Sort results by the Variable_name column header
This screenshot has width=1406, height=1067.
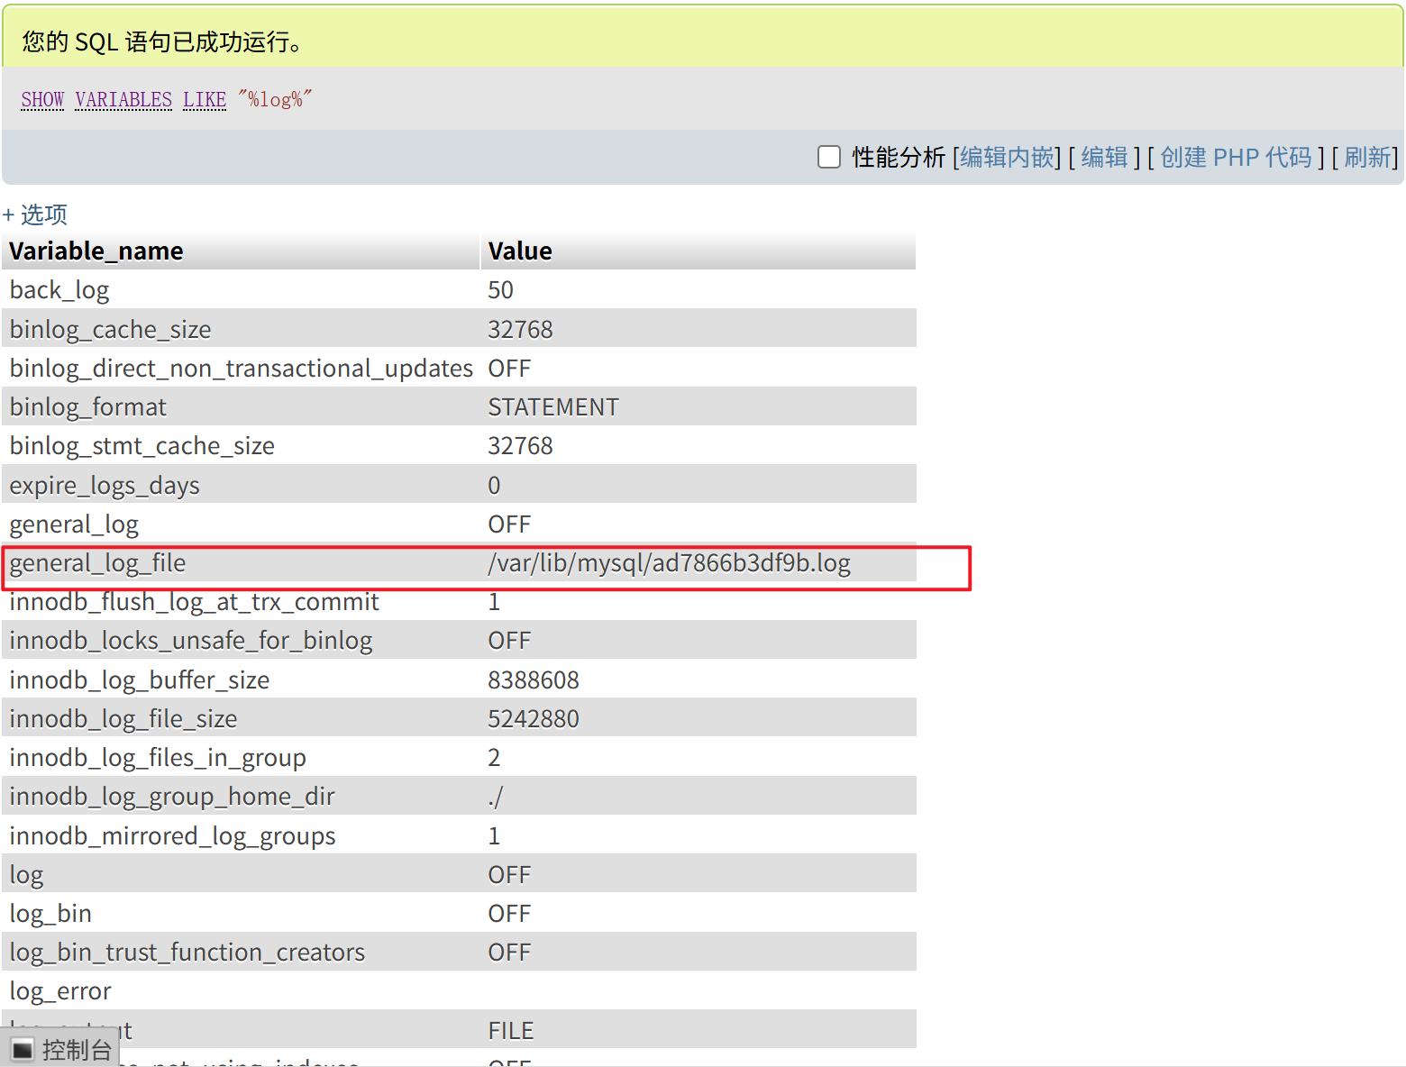(x=96, y=251)
